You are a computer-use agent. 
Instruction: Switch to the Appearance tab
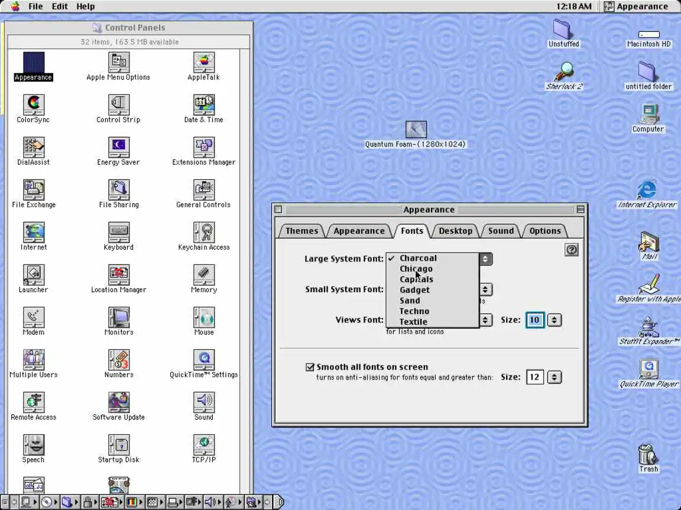coord(359,231)
